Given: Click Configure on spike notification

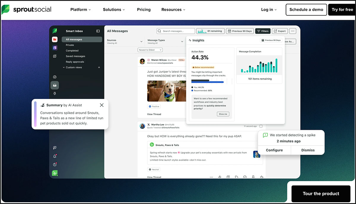Looking at the screenshot, I should [274, 150].
